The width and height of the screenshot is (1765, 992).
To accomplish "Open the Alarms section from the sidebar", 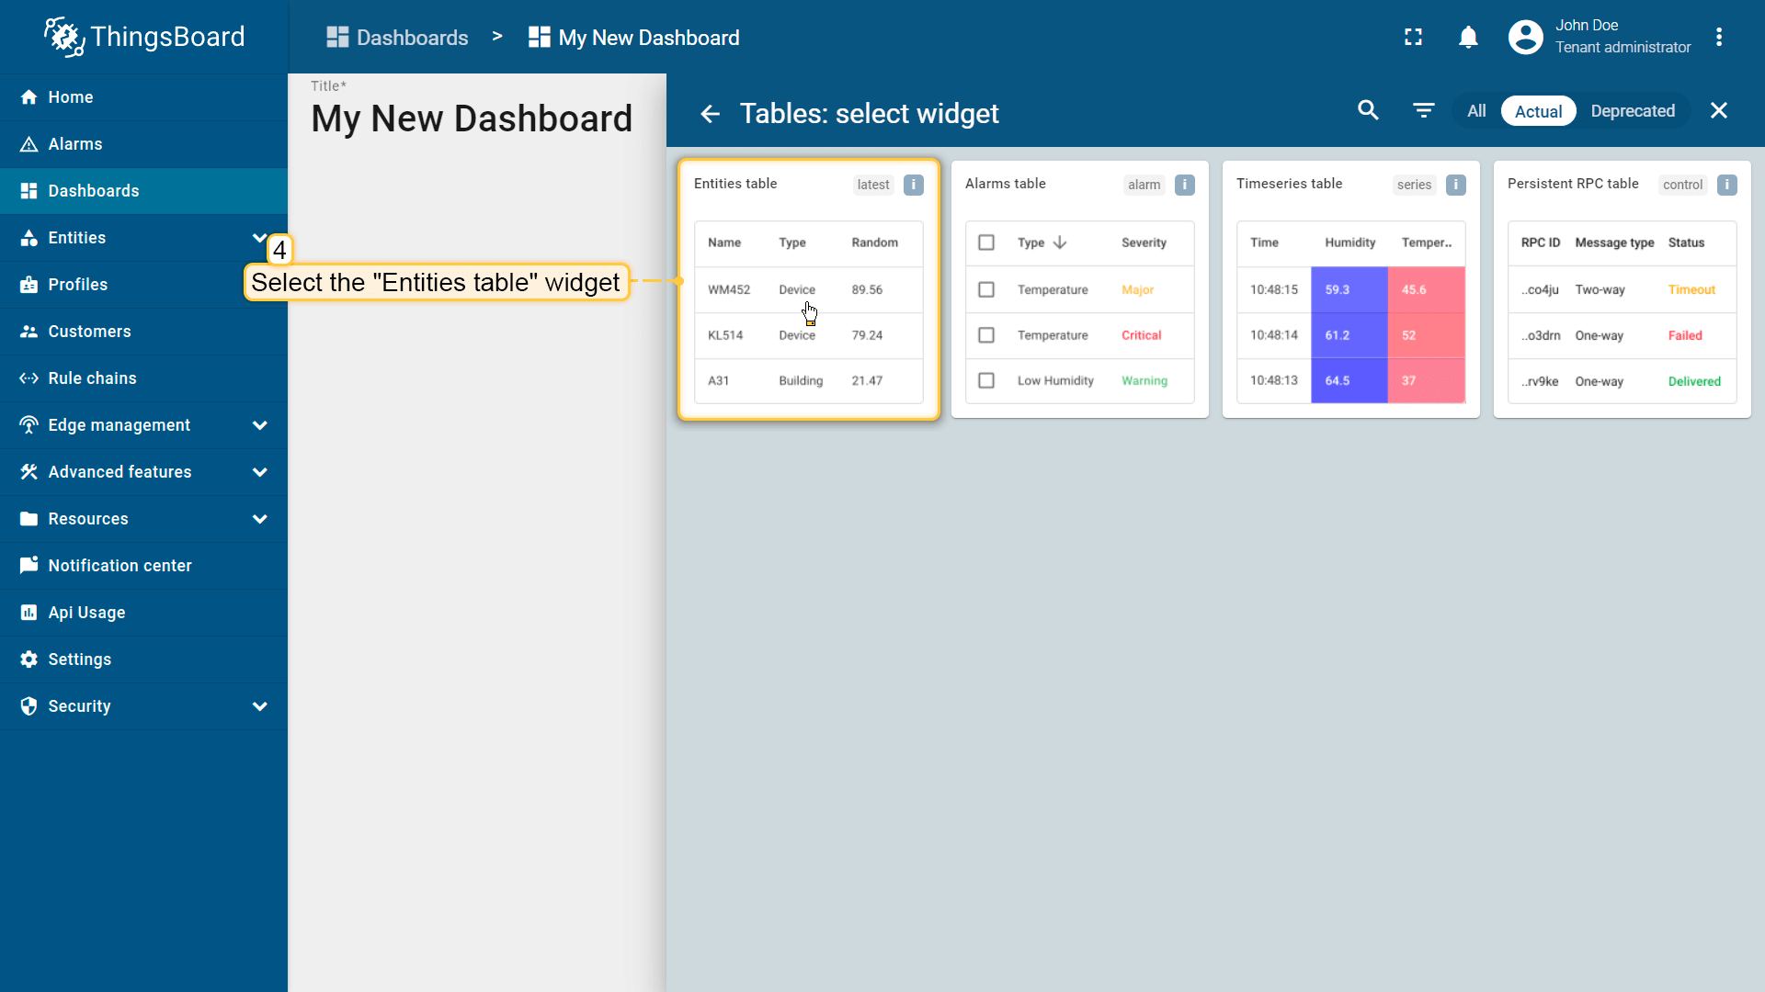I will [x=75, y=144].
